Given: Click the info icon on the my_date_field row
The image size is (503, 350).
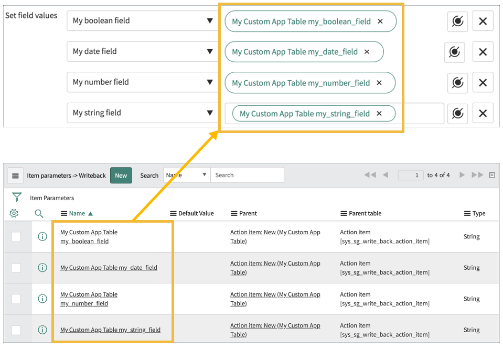Looking at the screenshot, I should click(42, 267).
